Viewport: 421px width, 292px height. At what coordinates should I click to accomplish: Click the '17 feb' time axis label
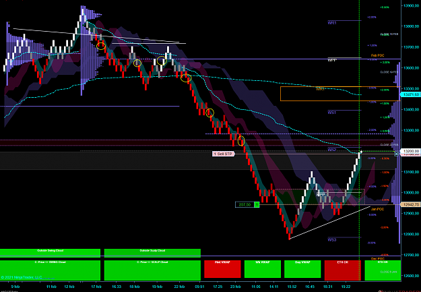[x=96, y=287]
